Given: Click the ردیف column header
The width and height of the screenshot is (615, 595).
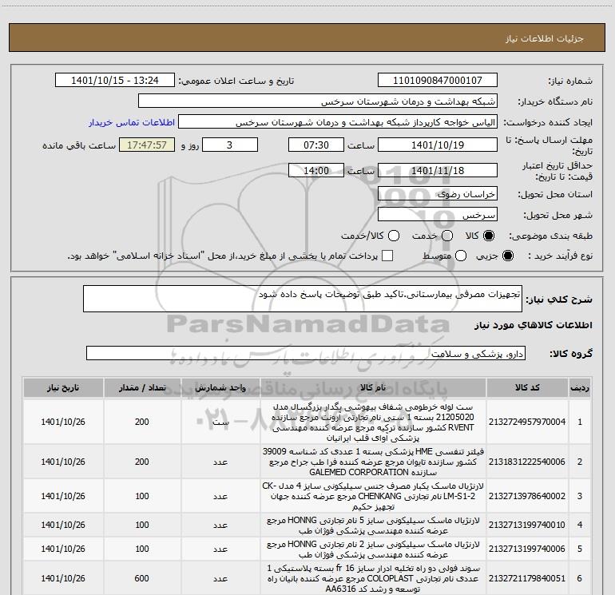Looking at the screenshot, I should (580, 388).
